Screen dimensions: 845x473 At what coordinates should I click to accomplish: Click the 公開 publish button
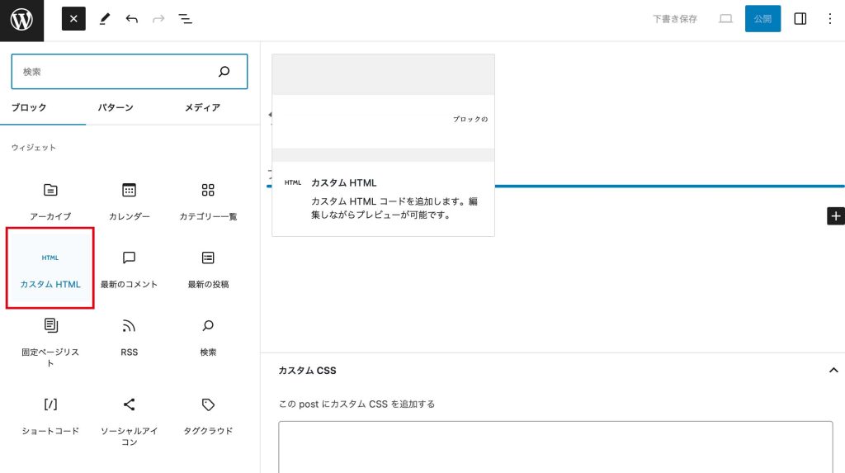tap(762, 19)
